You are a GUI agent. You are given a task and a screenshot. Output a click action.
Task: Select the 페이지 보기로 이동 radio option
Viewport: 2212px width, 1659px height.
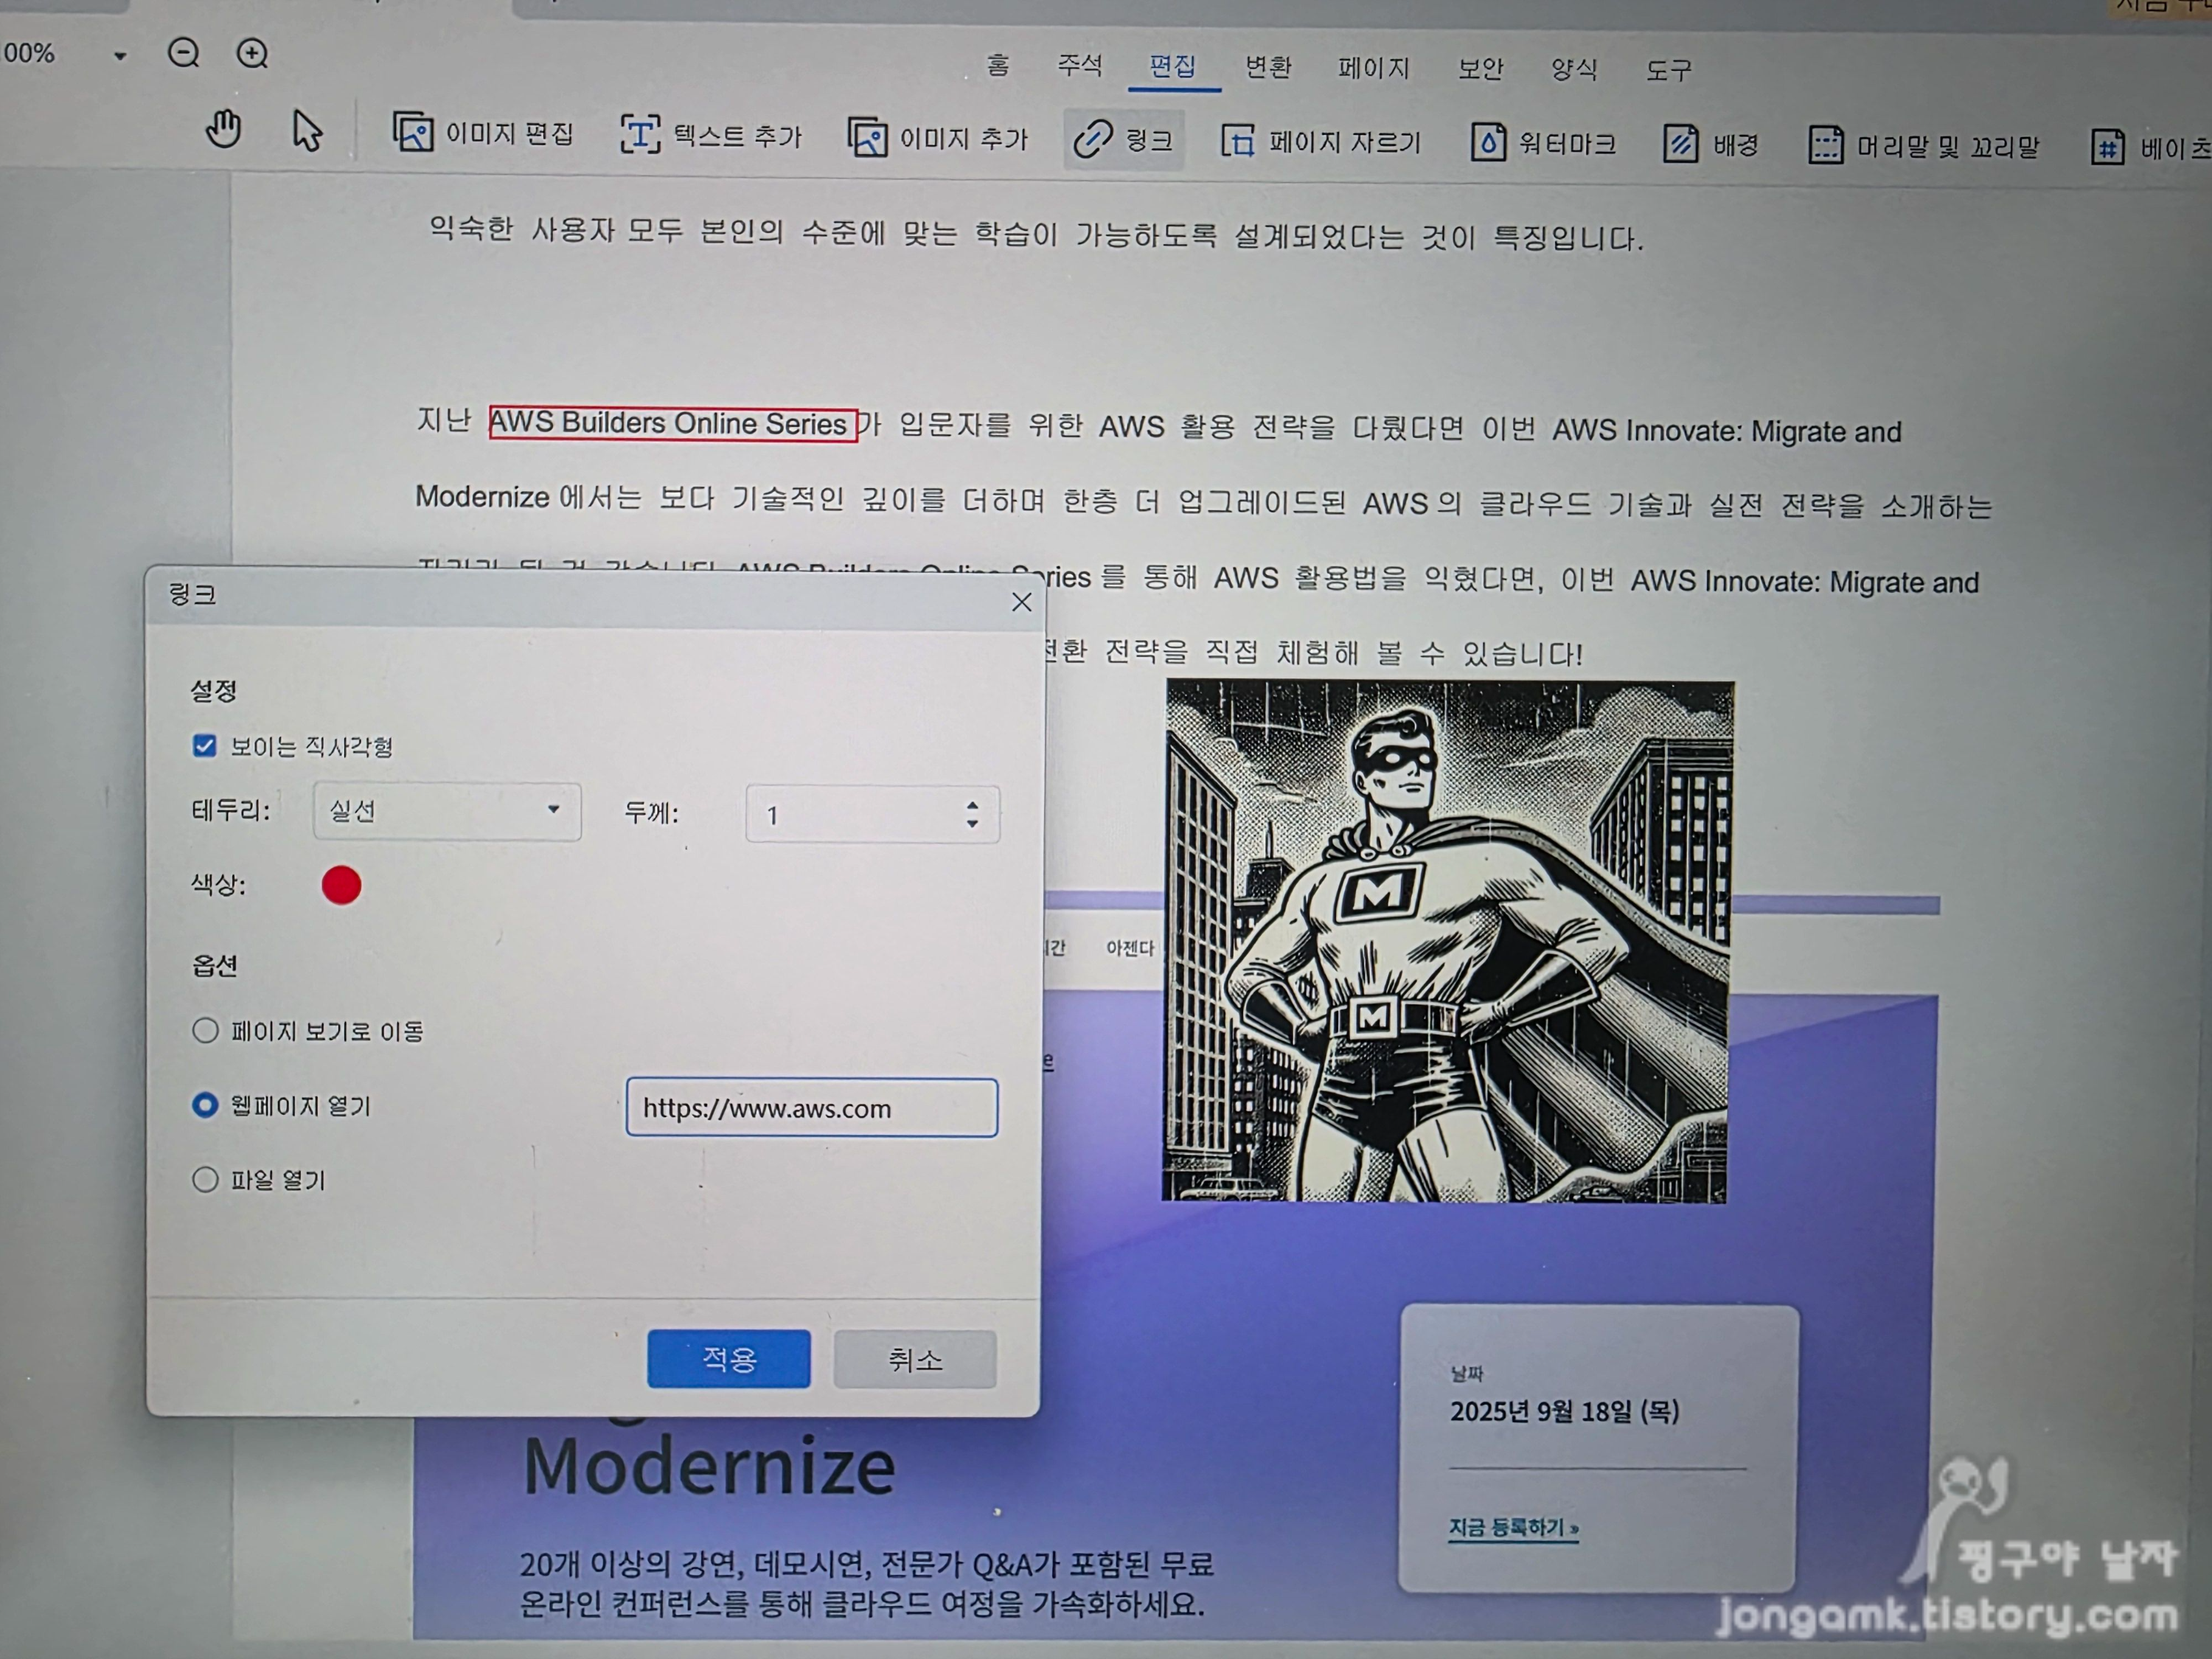click(x=205, y=1030)
